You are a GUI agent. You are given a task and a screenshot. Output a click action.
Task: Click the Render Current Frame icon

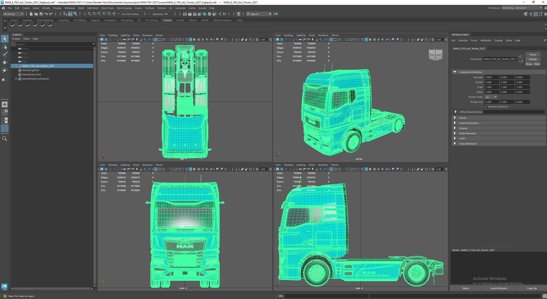190,14
